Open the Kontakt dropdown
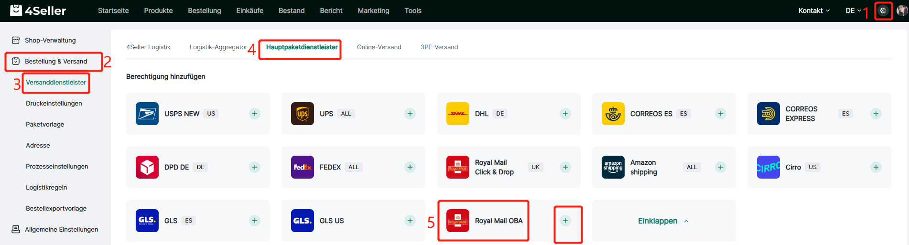The image size is (909, 245). [x=814, y=11]
